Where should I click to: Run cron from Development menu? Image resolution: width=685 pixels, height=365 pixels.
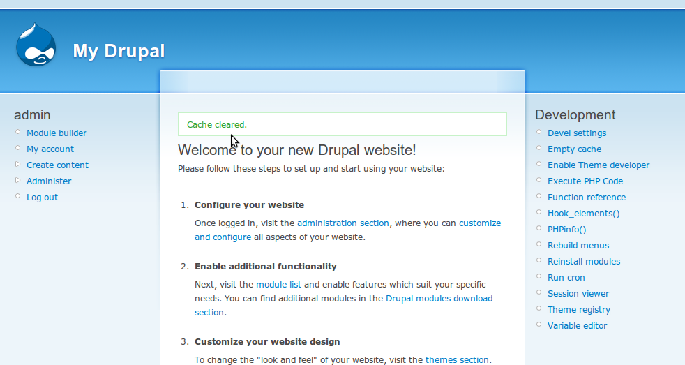(566, 278)
